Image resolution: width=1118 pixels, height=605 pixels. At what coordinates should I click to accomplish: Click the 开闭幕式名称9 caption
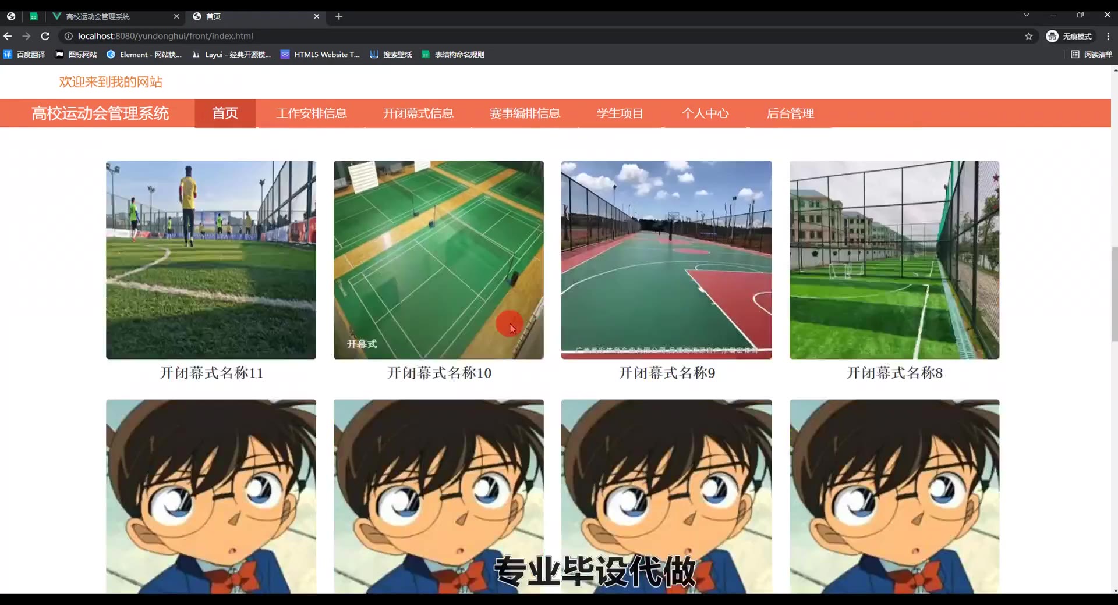pos(667,373)
